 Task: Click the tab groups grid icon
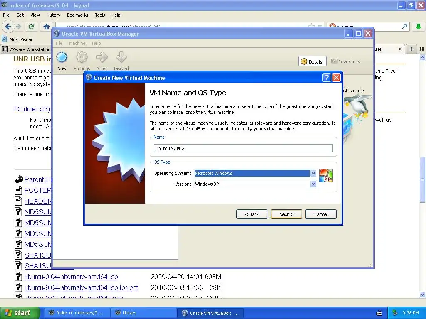[x=422, y=49]
